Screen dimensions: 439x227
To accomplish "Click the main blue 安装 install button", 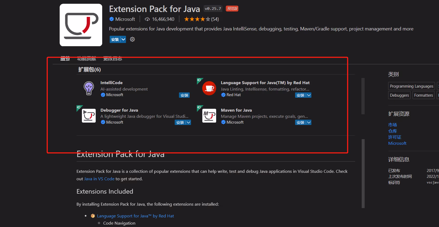I will 115,39.
